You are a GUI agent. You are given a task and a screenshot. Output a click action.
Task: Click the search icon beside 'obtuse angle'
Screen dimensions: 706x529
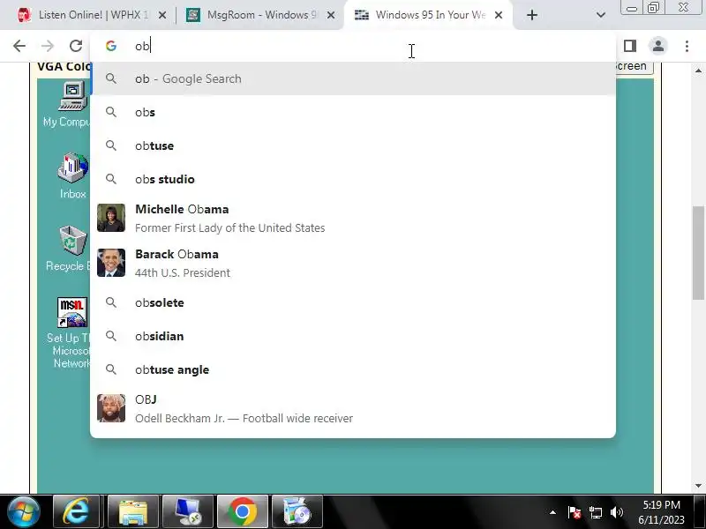[x=111, y=369]
